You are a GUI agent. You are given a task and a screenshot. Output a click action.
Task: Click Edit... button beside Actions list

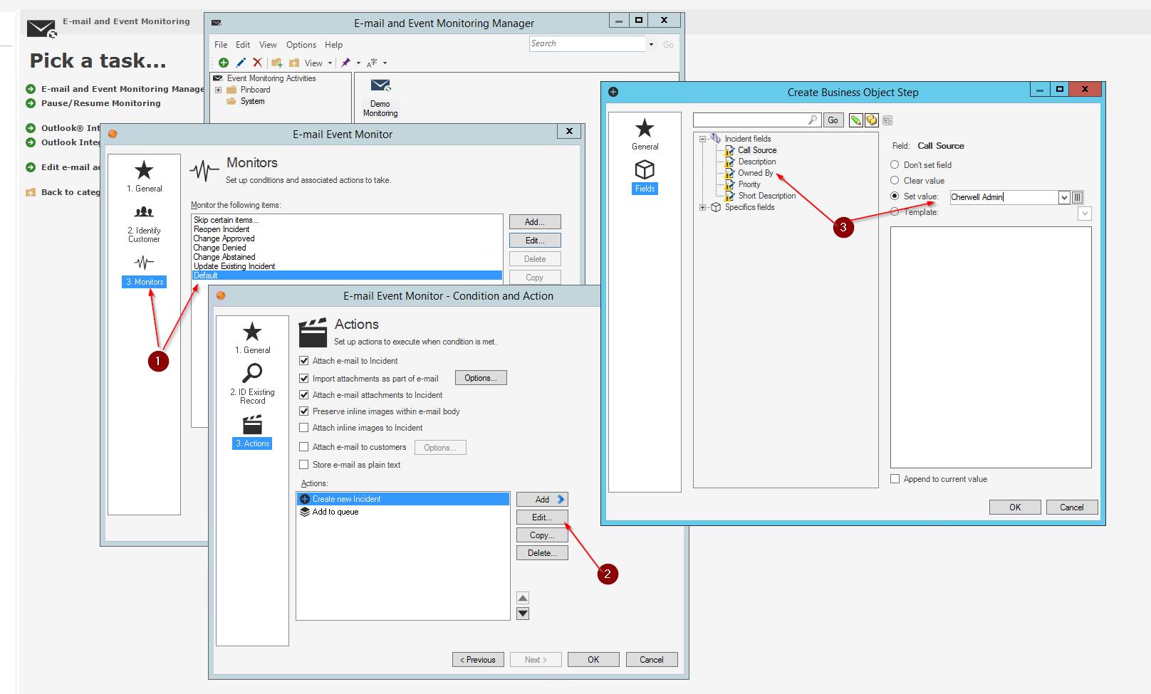(541, 517)
